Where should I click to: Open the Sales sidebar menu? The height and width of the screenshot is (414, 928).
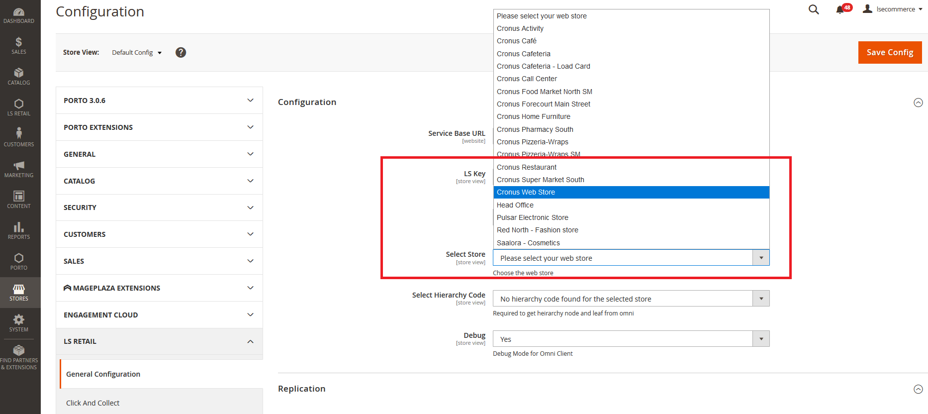tap(19, 46)
